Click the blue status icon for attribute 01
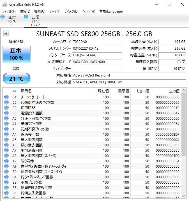This screenshot has height=201, width=189. (6, 97)
